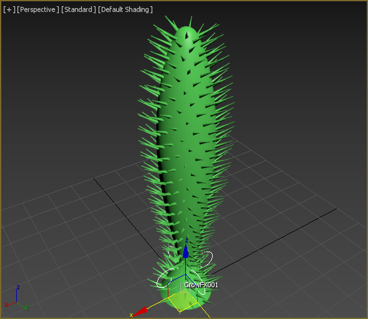368x319 pixels.
Task: Select the white helper ellipse right of stem
Action: pos(205,259)
